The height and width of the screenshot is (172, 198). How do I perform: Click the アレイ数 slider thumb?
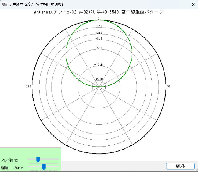[38, 159]
